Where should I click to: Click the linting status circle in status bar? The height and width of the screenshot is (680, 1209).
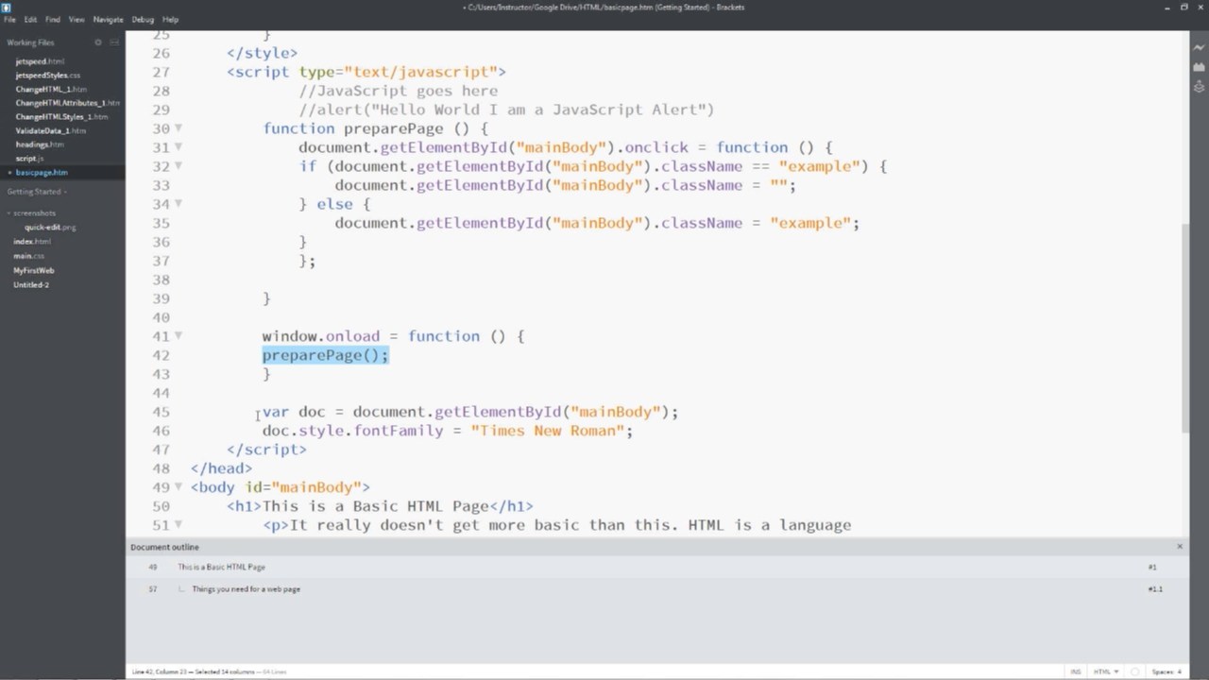point(1135,671)
